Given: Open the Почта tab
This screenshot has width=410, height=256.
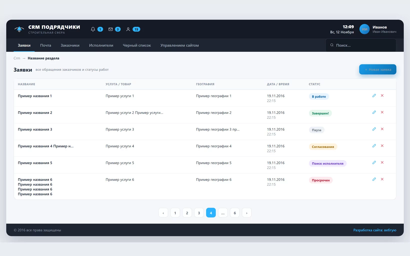Looking at the screenshot, I should coord(45,45).
